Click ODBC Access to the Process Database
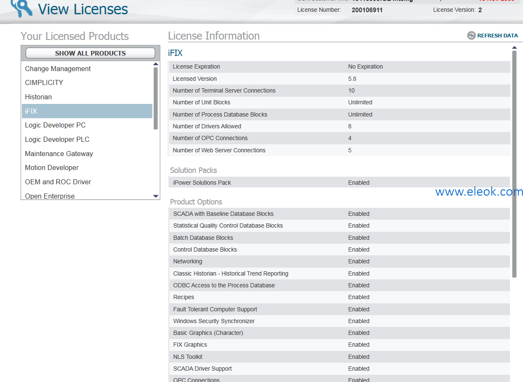 point(339,285)
